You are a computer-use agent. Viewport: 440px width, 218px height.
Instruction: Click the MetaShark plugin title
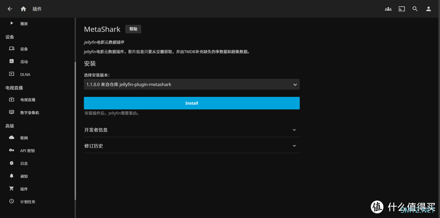[102, 29]
